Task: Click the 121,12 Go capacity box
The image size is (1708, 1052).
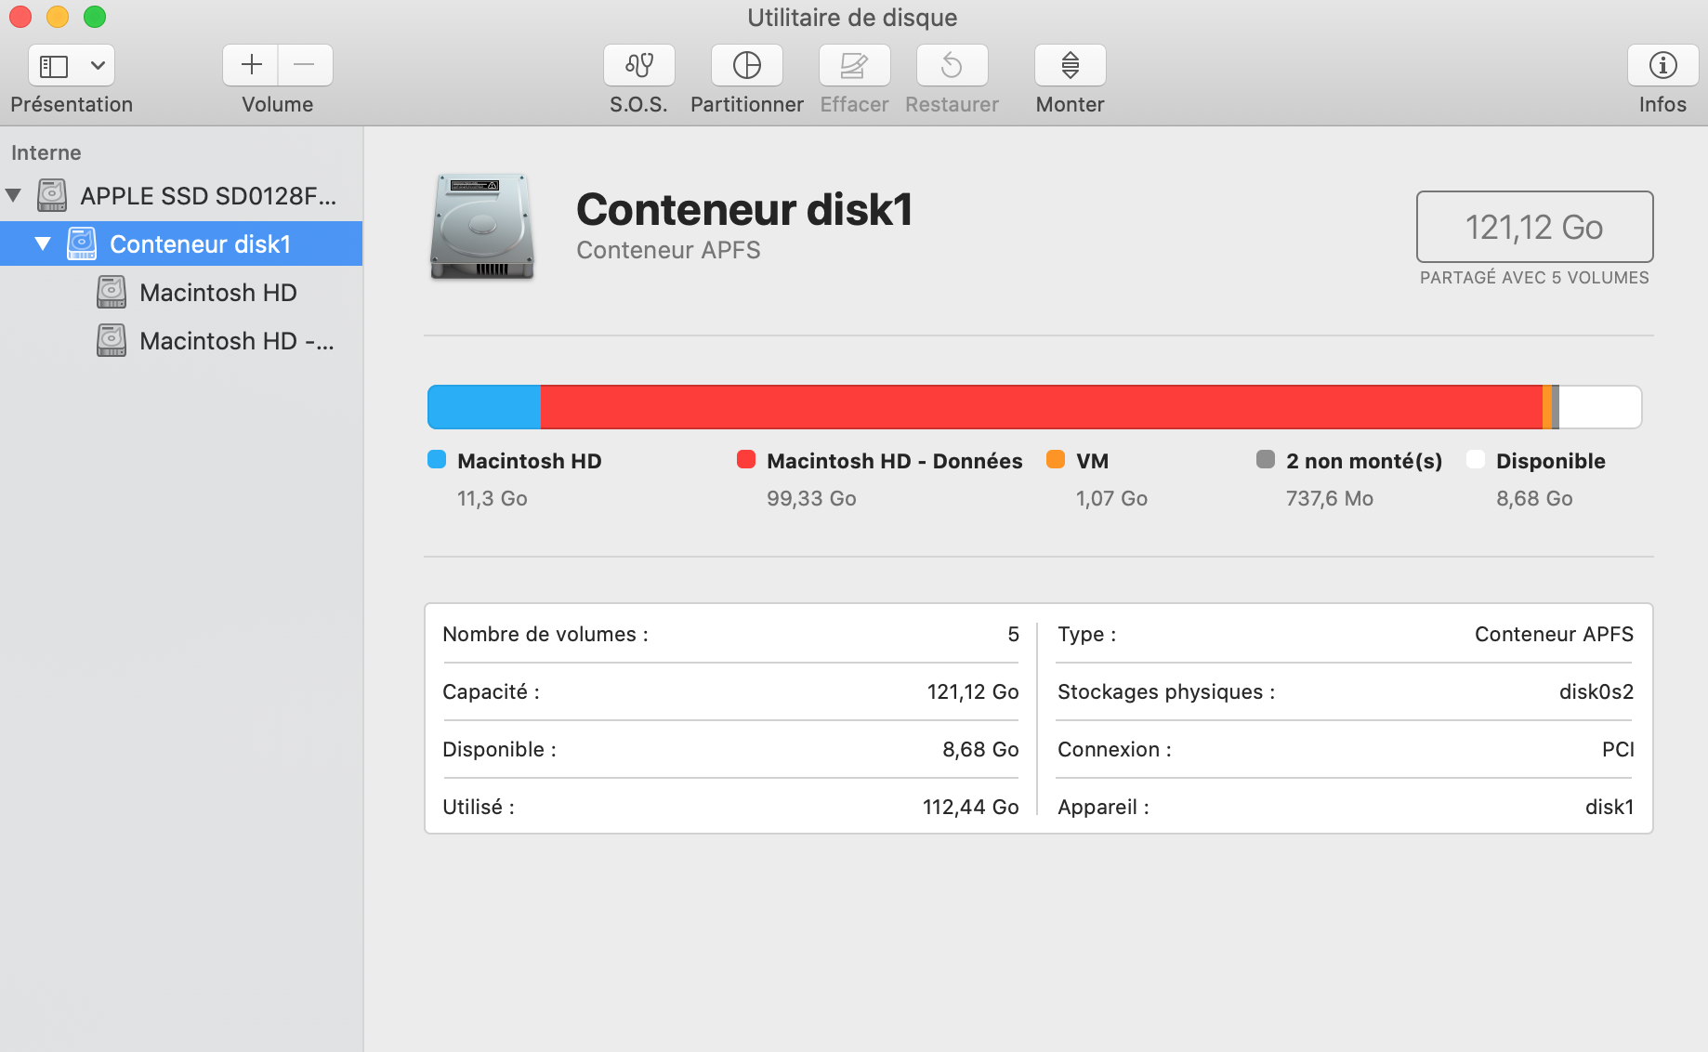Action: click(1533, 227)
